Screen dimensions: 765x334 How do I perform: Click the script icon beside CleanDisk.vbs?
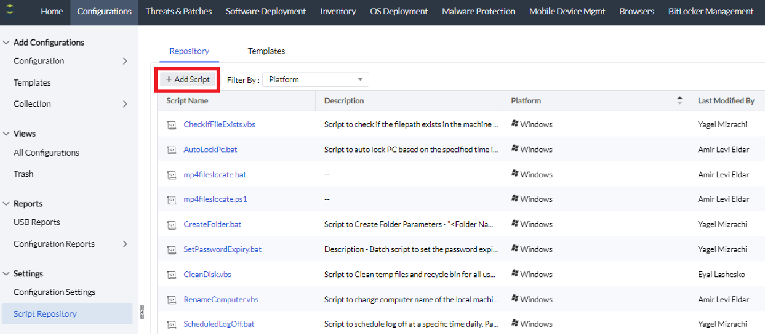pyautogui.click(x=171, y=275)
